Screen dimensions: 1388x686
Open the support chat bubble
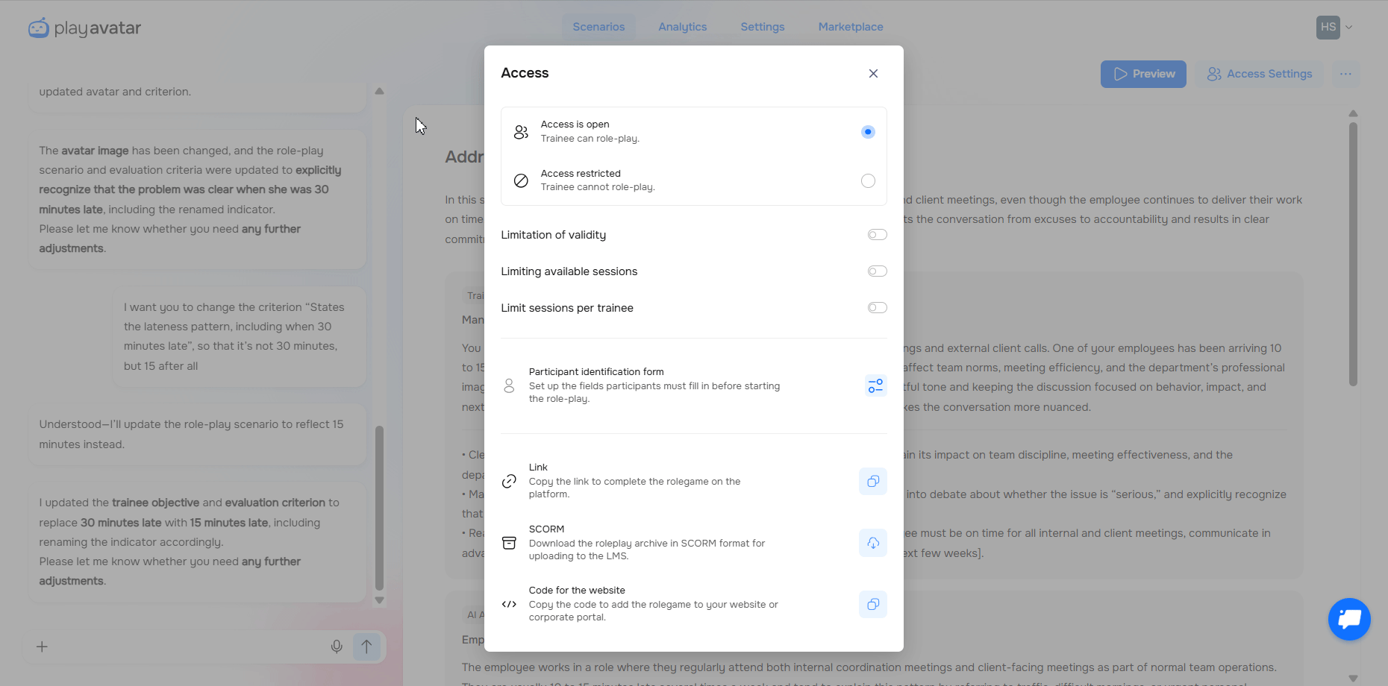(x=1349, y=619)
